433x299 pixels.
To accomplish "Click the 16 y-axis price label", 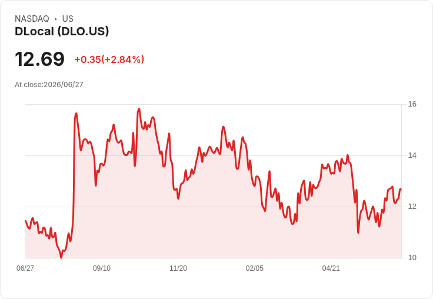I will click(412, 104).
